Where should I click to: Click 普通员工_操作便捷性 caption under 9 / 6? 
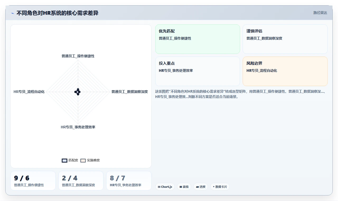click(x=29, y=185)
